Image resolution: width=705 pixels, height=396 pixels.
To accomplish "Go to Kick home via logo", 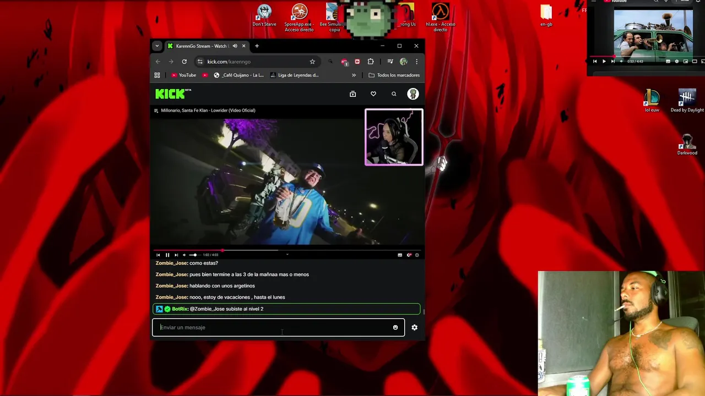I will coord(173,94).
